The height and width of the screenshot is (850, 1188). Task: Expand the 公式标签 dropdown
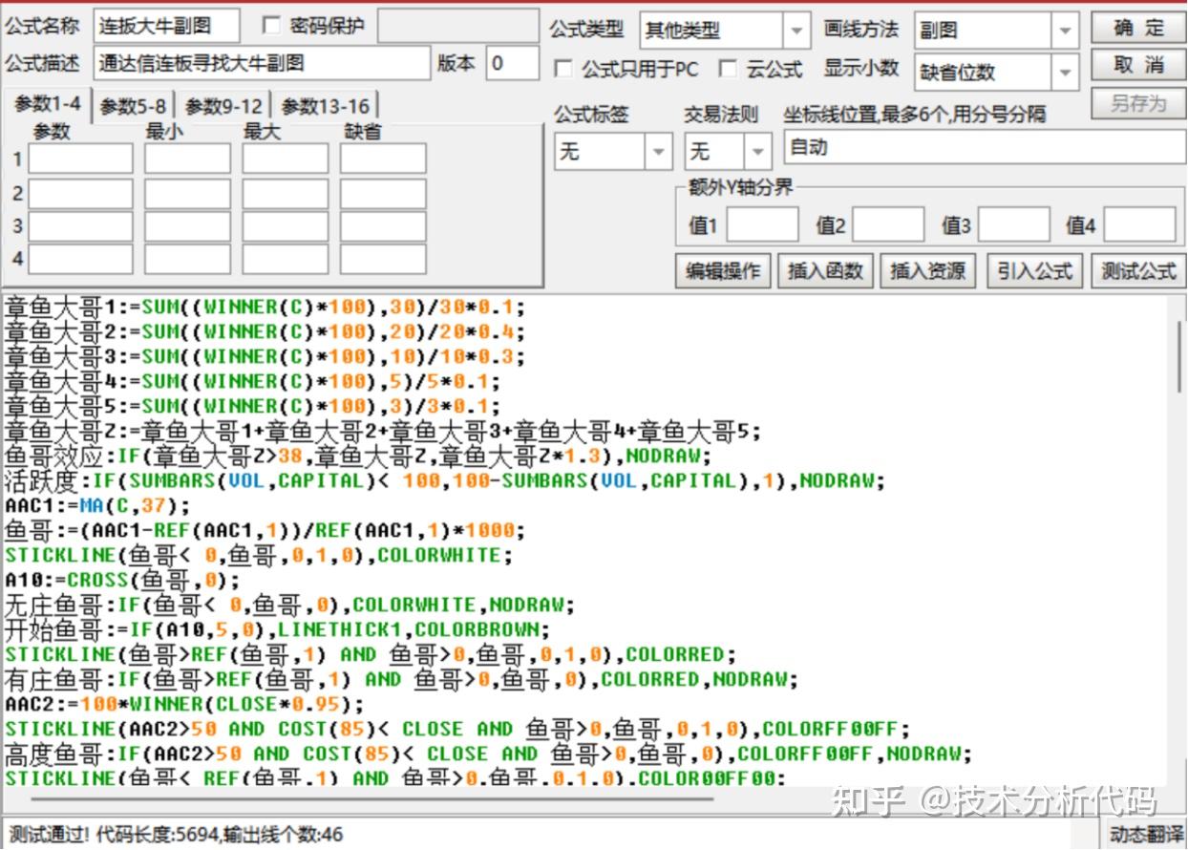point(659,151)
